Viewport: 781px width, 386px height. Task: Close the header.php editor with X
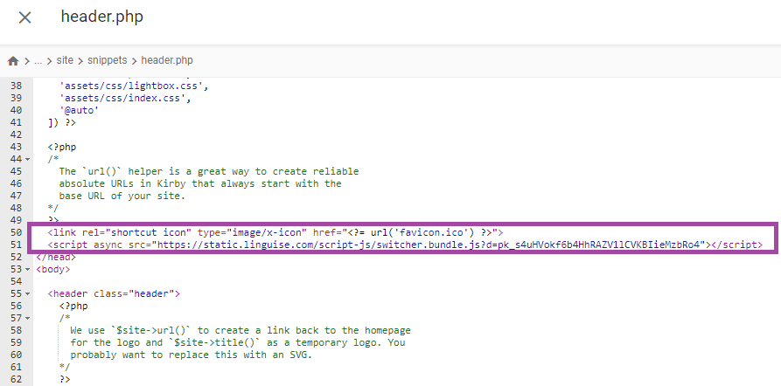tap(24, 17)
